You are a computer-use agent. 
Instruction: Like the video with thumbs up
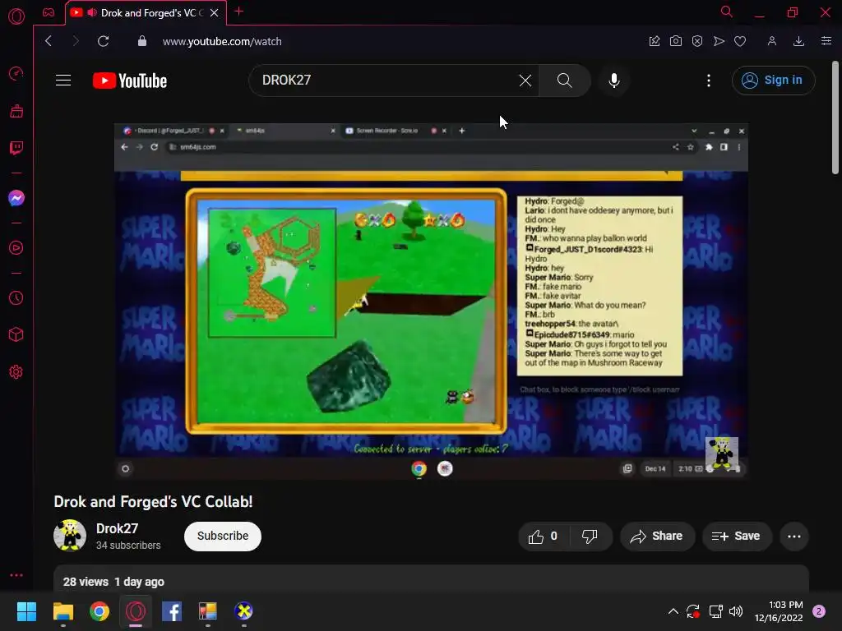coord(544,537)
